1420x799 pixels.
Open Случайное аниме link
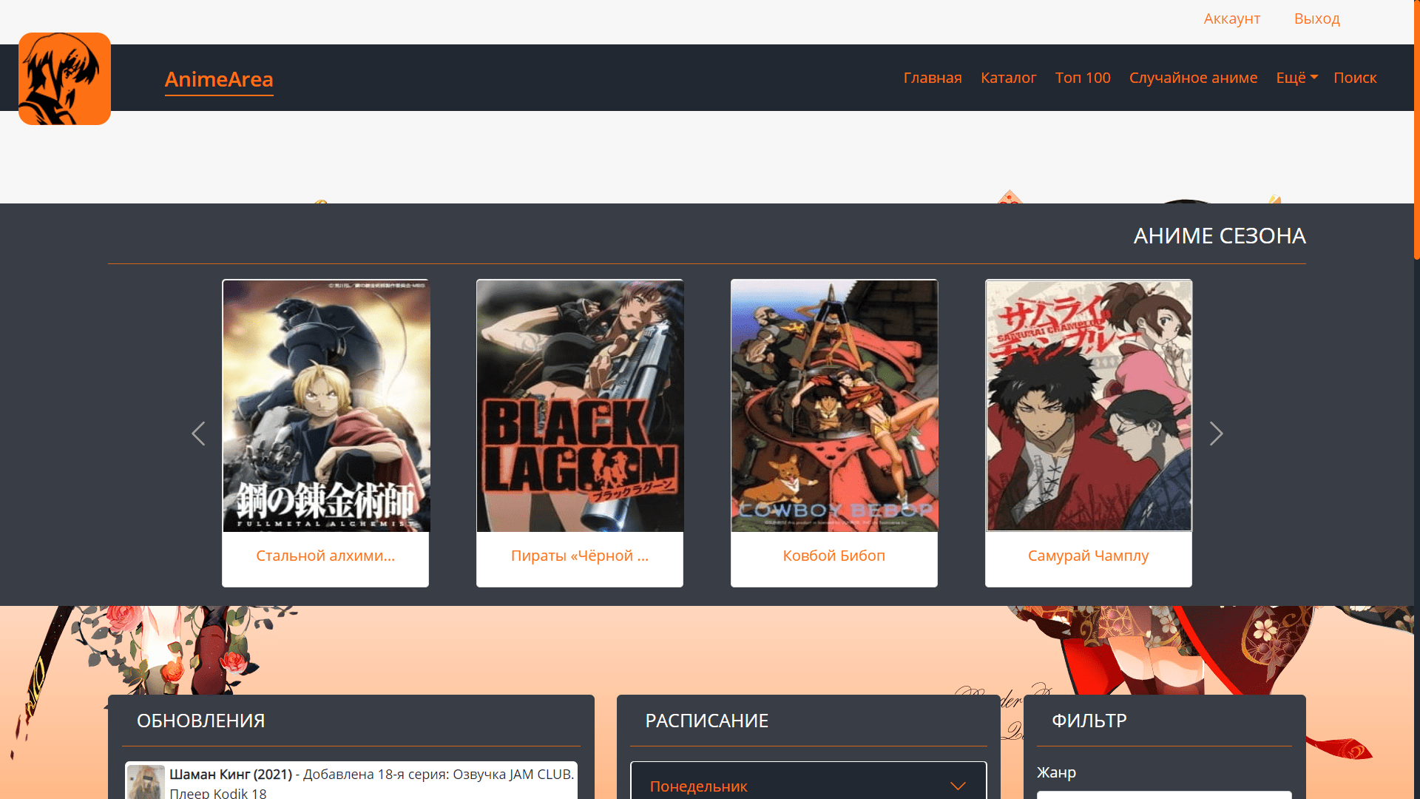tap(1192, 78)
